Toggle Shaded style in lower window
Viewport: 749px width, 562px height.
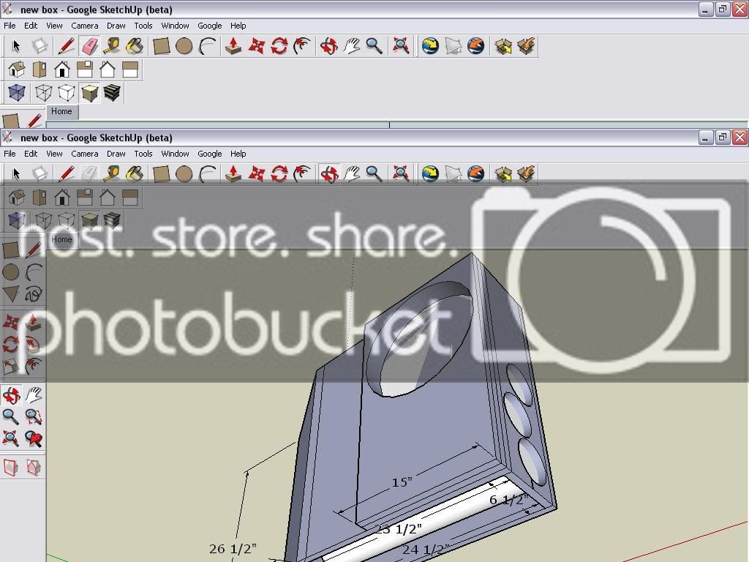coord(89,220)
